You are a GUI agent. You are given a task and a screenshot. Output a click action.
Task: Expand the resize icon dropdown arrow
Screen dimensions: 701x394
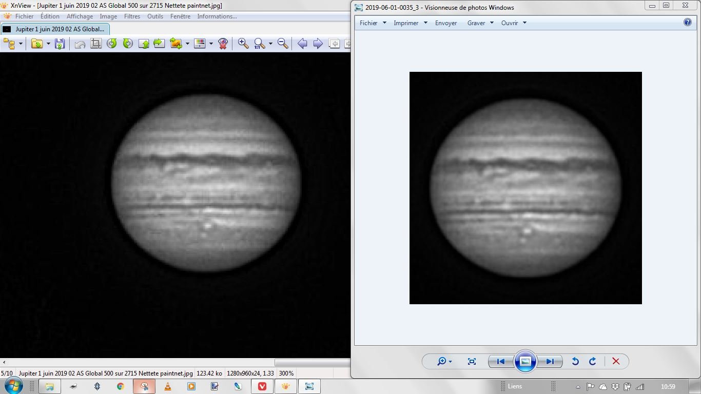point(187,44)
